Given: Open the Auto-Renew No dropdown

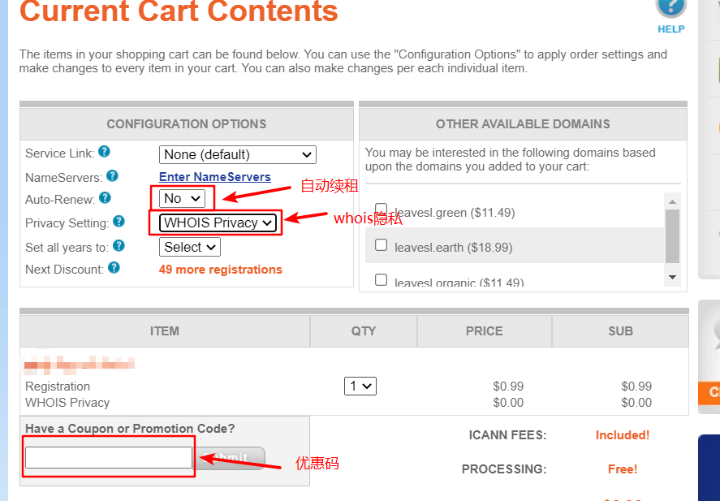Looking at the screenshot, I should pos(182,198).
